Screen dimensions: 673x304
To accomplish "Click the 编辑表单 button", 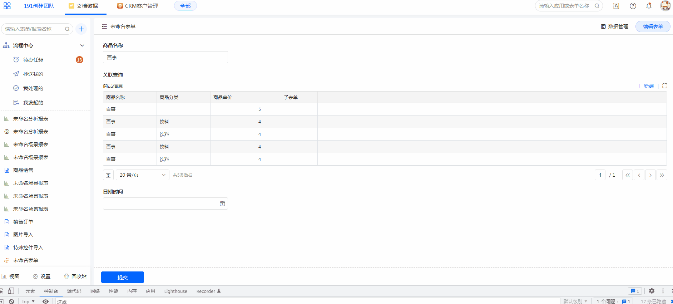I will pyautogui.click(x=652, y=26).
